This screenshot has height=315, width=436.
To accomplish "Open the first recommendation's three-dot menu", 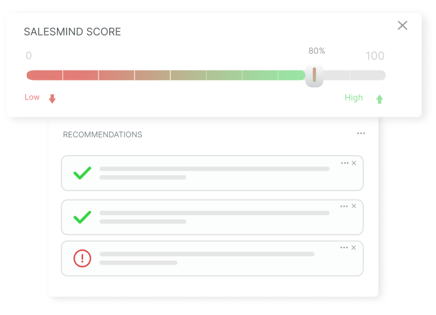I will [x=345, y=163].
